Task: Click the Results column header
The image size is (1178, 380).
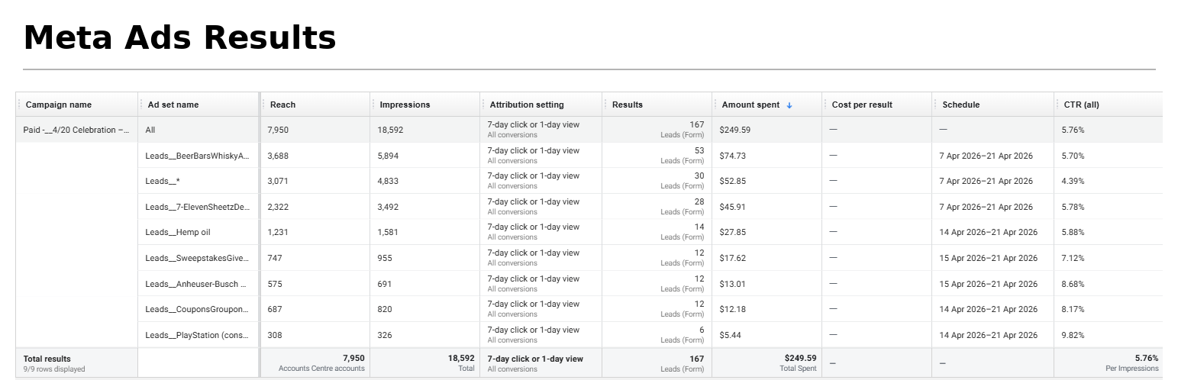Action: point(628,105)
